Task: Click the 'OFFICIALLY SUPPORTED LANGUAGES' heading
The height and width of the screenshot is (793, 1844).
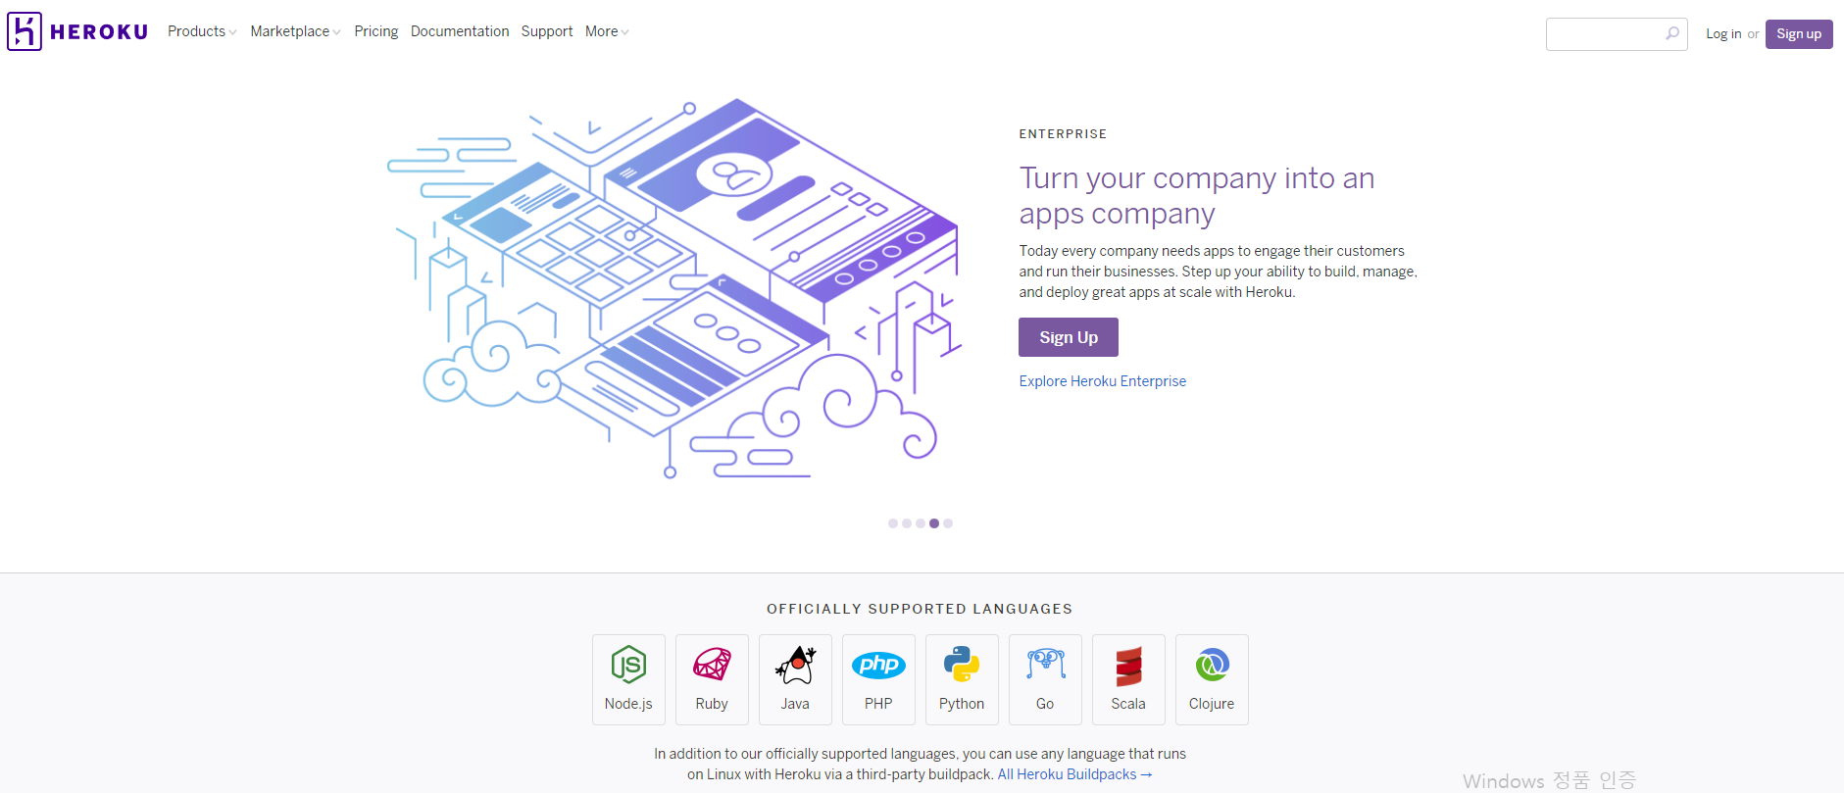Action: click(x=920, y=609)
